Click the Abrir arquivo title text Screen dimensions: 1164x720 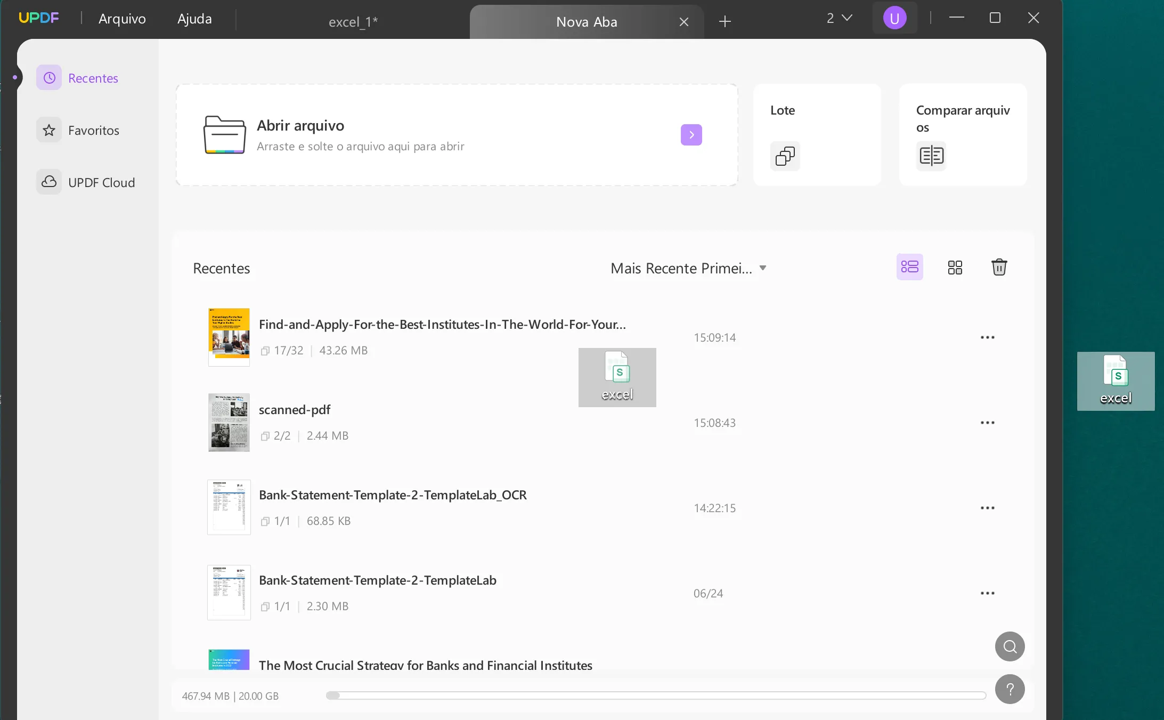(x=300, y=126)
